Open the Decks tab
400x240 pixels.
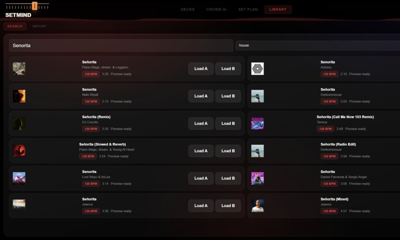click(x=188, y=9)
